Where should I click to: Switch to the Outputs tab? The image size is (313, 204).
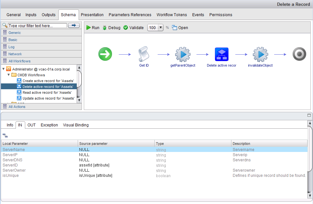(49, 15)
